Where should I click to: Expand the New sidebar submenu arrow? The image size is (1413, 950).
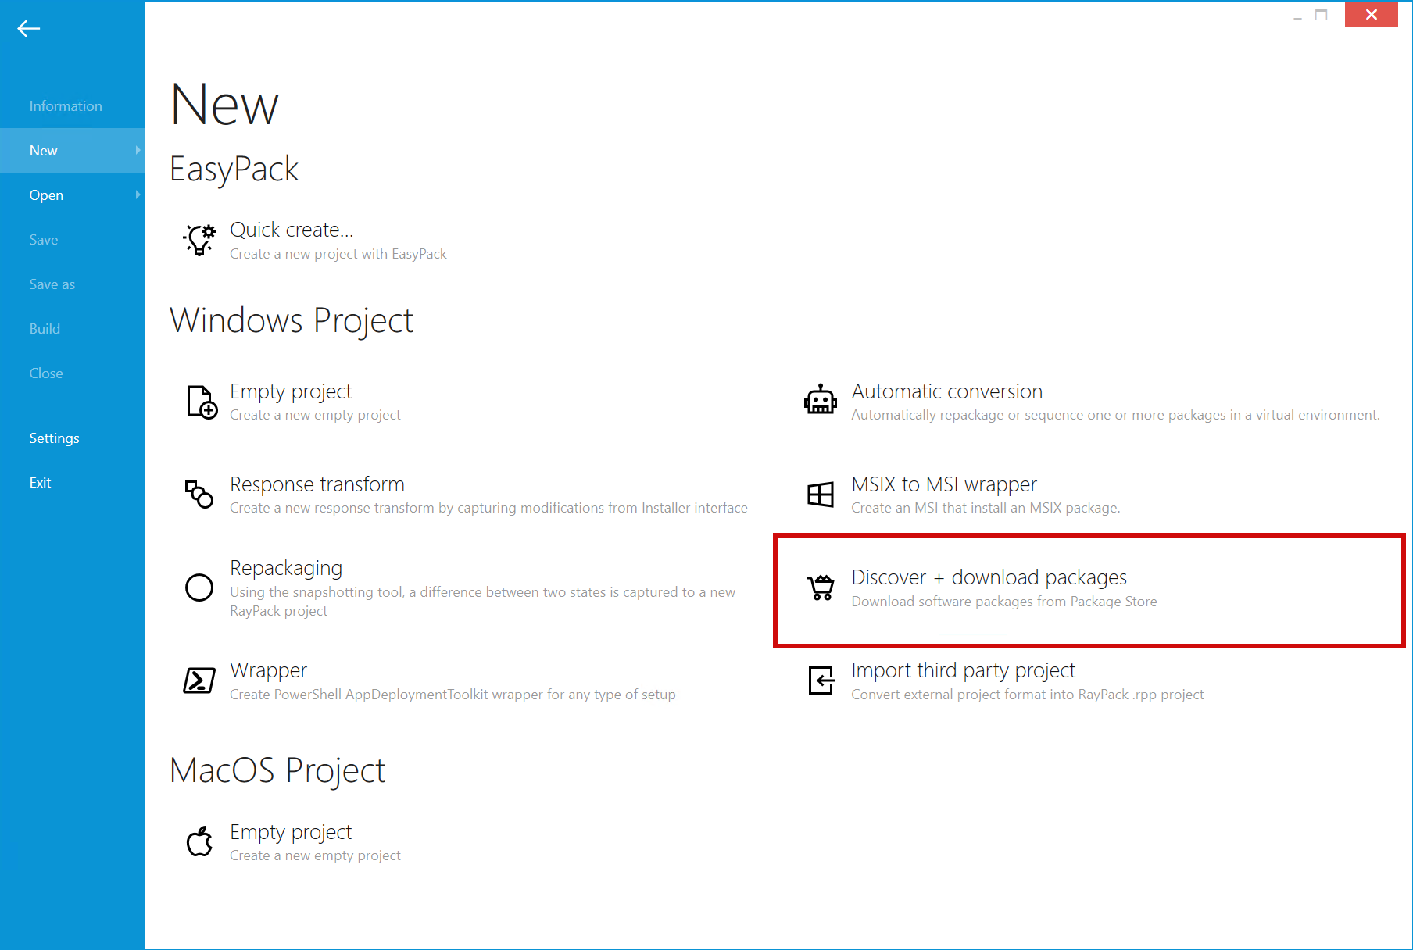[x=138, y=150]
